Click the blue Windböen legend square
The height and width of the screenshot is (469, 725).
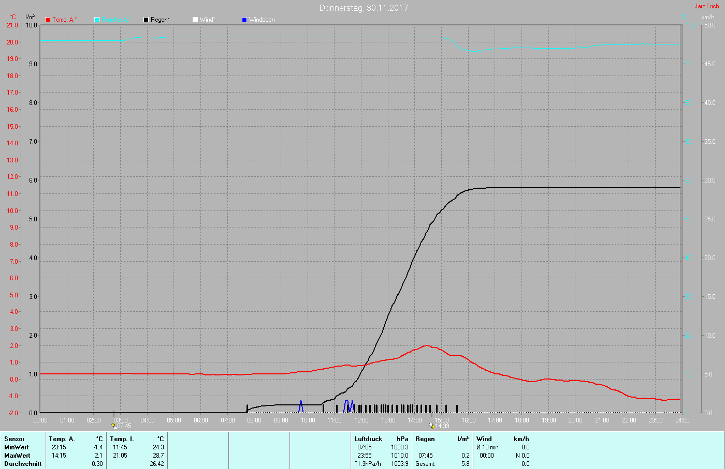pos(244,20)
